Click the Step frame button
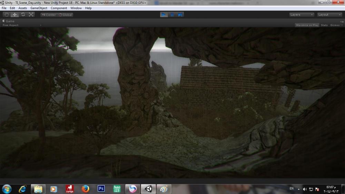 coord(180,15)
